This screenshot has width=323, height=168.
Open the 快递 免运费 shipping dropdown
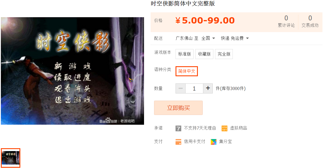pos(235,38)
